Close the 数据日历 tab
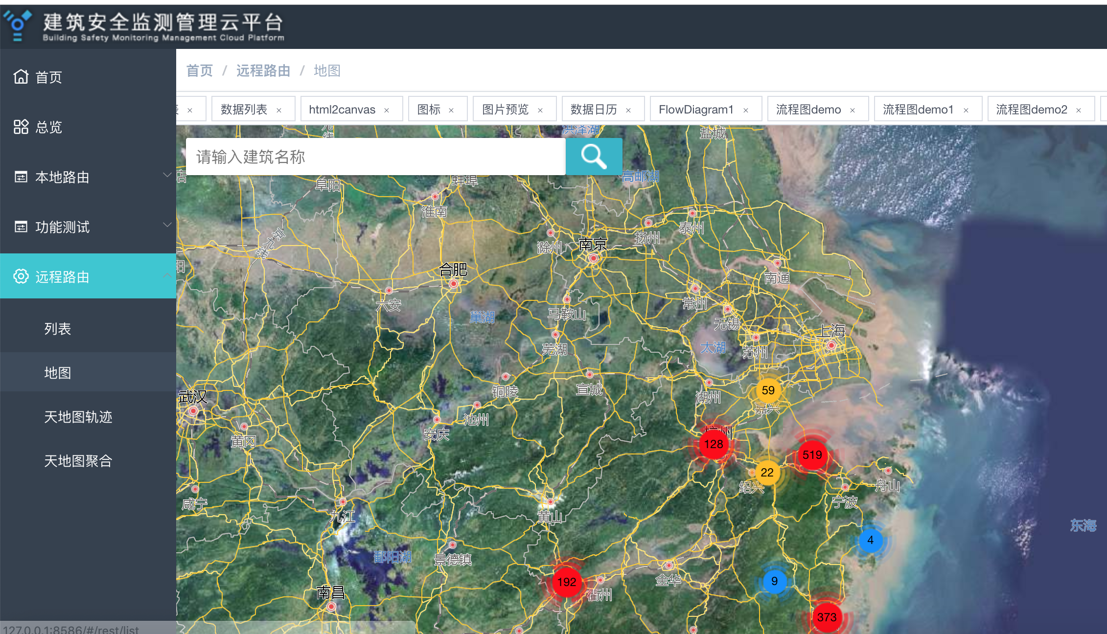 (628, 110)
